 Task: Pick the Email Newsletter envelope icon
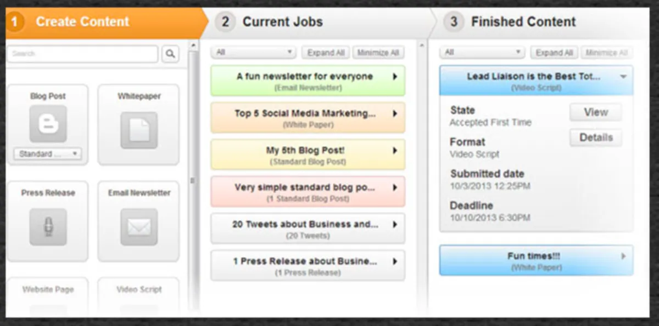click(x=138, y=226)
